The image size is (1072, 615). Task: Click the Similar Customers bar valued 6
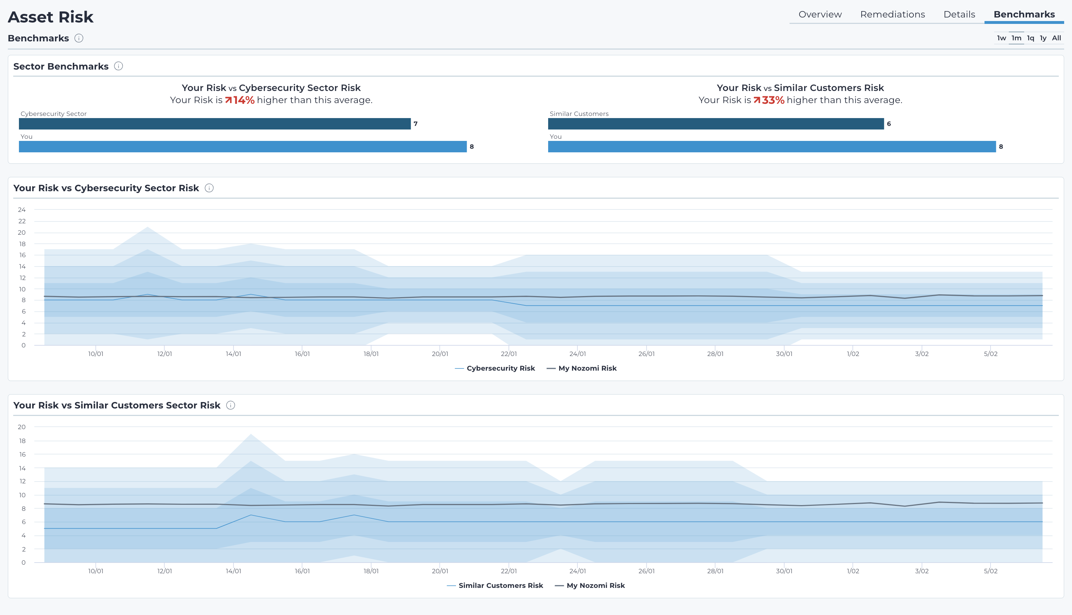pos(716,124)
